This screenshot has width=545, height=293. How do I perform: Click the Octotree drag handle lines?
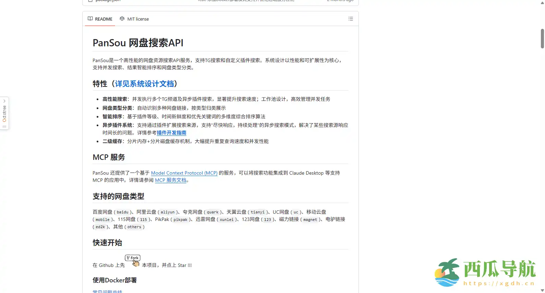coord(4,126)
